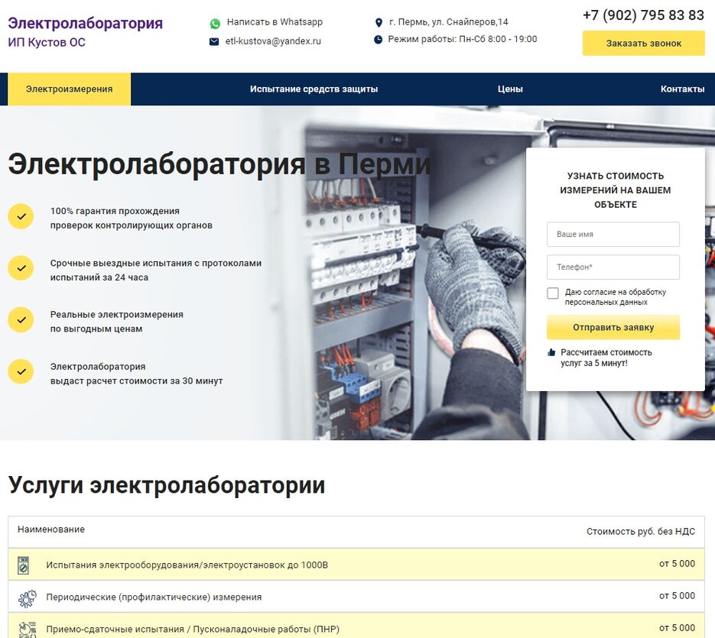Viewport: 715px width, 638px height.
Task: Click the Заказать звонок button
Action: (643, 44)
